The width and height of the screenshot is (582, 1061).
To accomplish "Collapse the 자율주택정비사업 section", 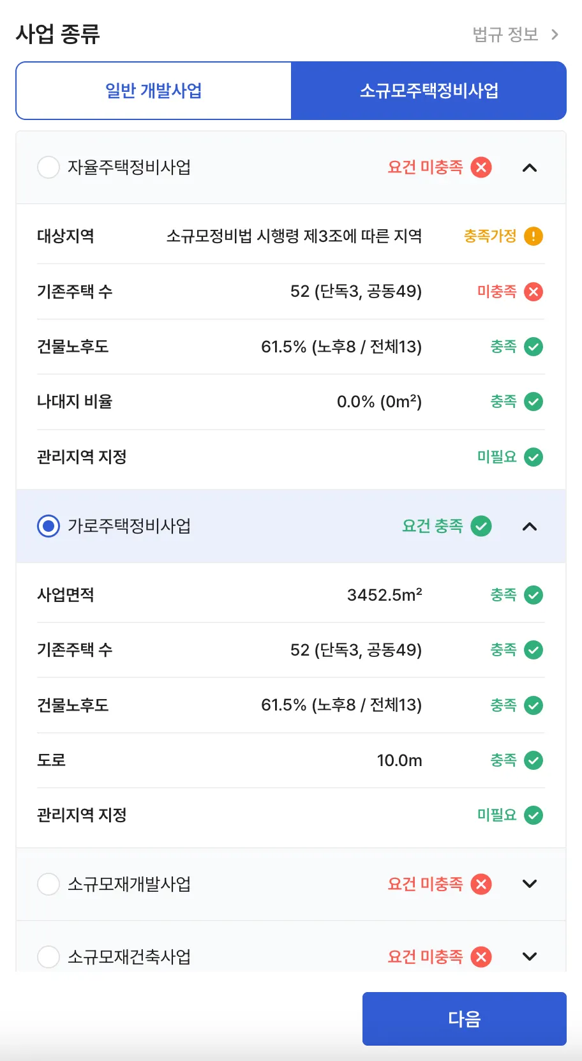I will coord(530,168).
